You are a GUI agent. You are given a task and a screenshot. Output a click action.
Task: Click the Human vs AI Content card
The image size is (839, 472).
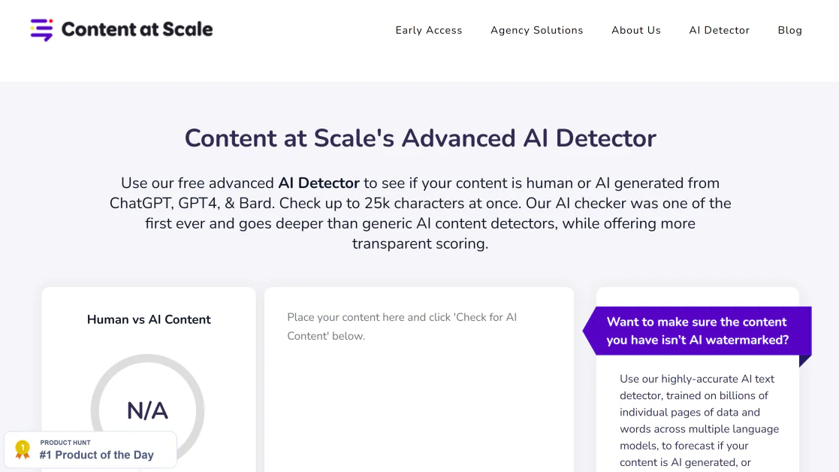(x=149, y=380)
